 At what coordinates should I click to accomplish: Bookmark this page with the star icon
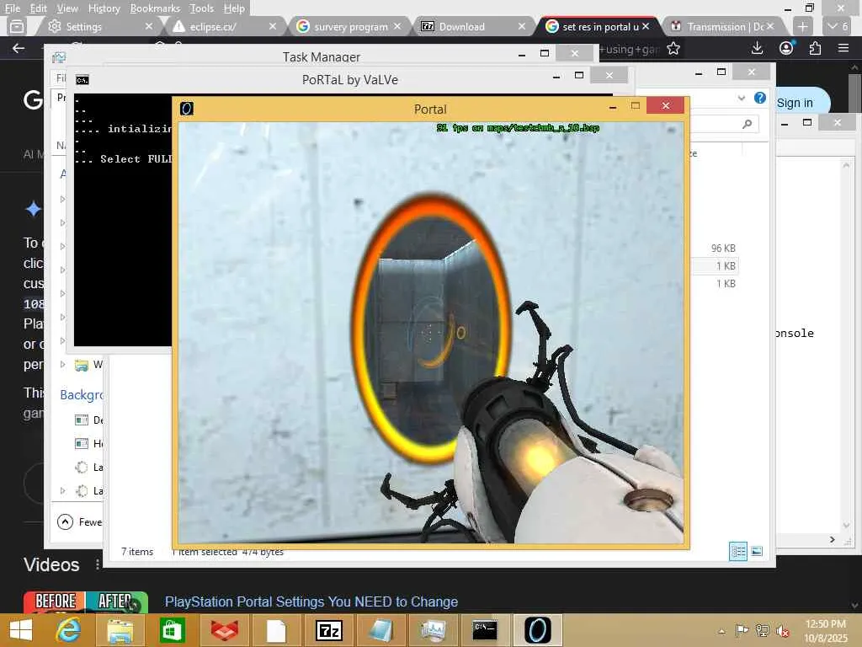coord(673,48)
